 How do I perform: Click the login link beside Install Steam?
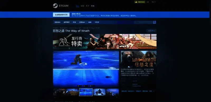148,2
